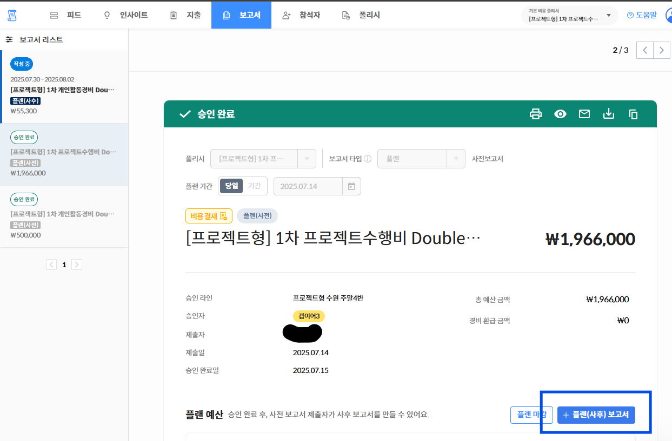This screenshot has width=672, height=441.
Task: Open the 기본 비용 폴리시 dropdown in header
Action: coord(570,15)
